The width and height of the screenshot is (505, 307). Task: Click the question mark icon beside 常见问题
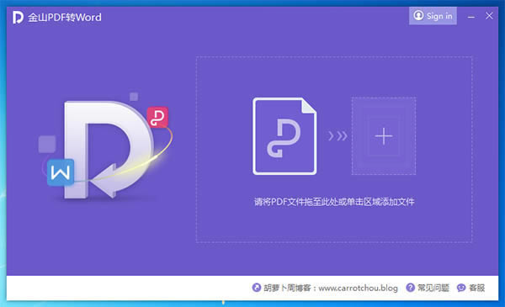411,288
